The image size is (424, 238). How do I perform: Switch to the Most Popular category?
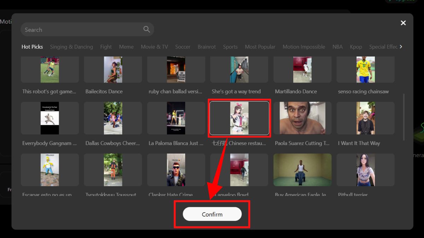(260, 47)
